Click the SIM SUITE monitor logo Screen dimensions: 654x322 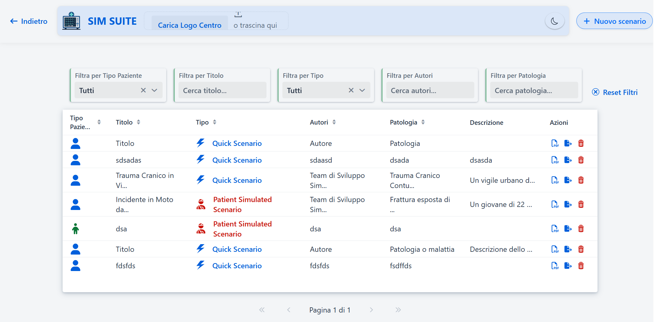point(71,21)
